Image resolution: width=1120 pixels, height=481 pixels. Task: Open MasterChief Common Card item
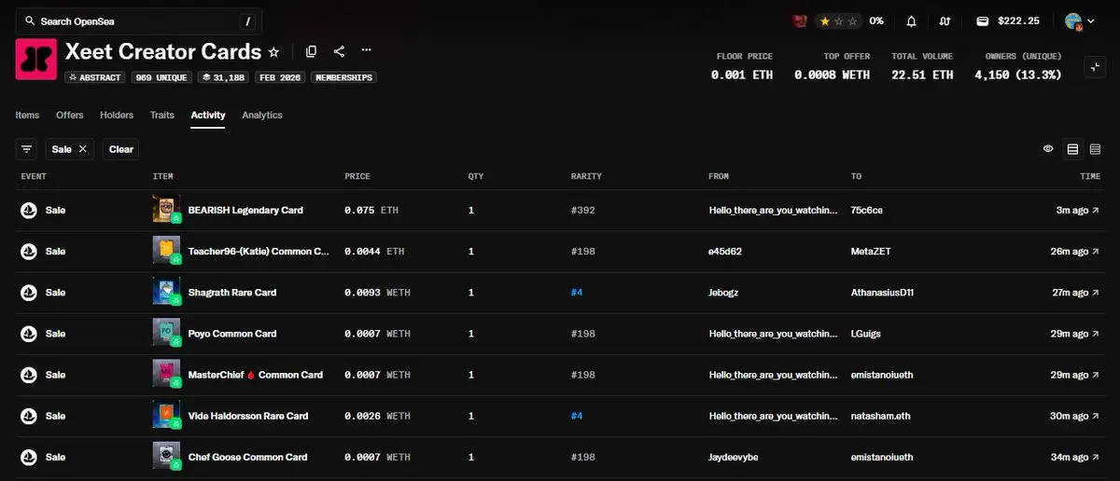[x=256, y=375]
